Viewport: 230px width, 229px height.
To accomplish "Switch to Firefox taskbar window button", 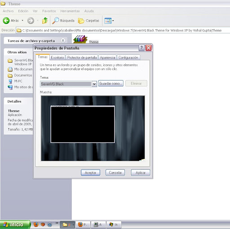I will [x=83, y=225].
